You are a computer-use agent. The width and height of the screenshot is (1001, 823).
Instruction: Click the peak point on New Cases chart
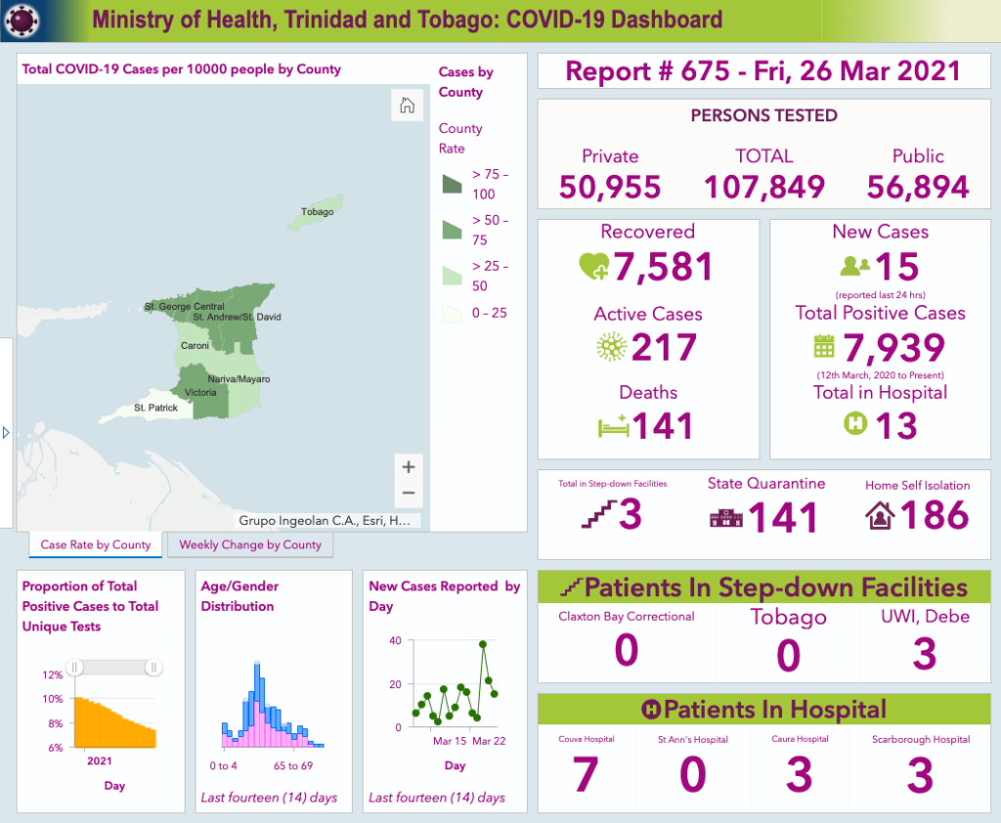point(483,644)
